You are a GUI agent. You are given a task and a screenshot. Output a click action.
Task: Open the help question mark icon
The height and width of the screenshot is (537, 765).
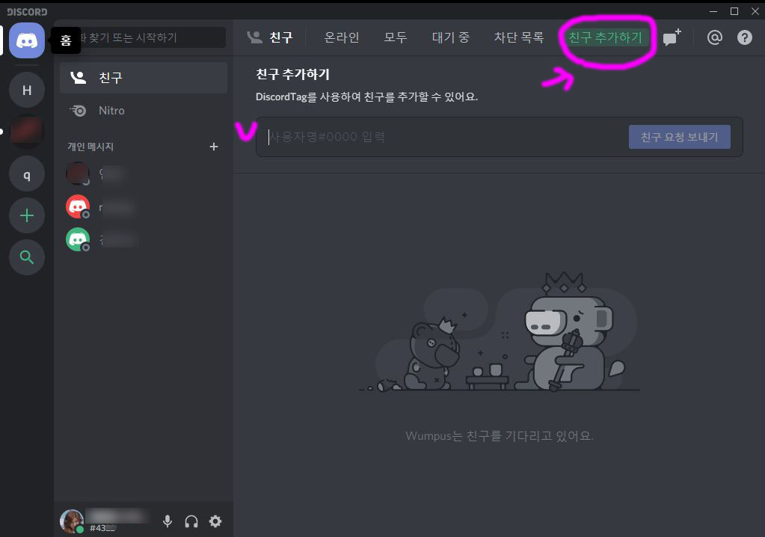pos(745,37)
